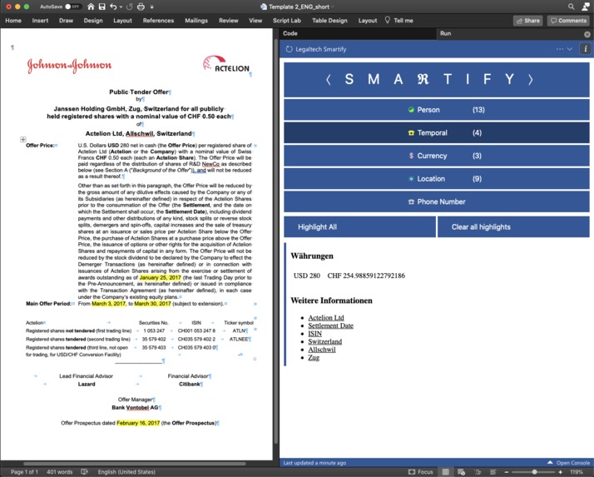
Task: Click the Highlight All button
Action: pos(360,226)
